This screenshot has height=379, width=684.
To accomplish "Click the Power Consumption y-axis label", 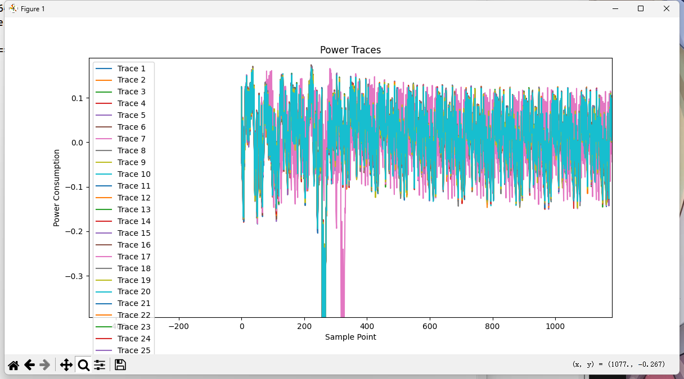I will (56, 188).
